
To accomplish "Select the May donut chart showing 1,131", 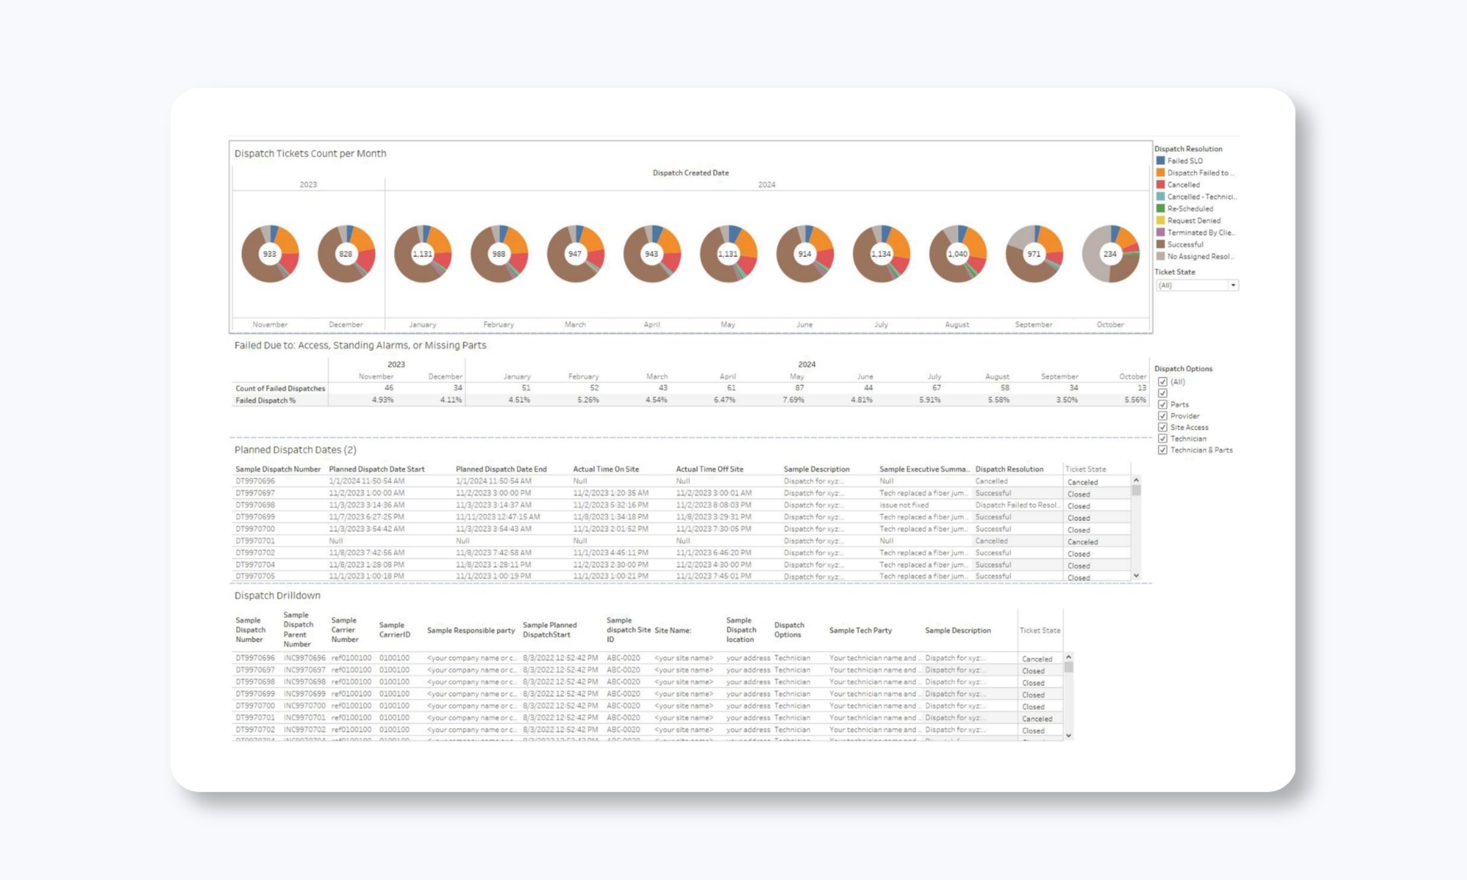I will click(x=728, y=254).
